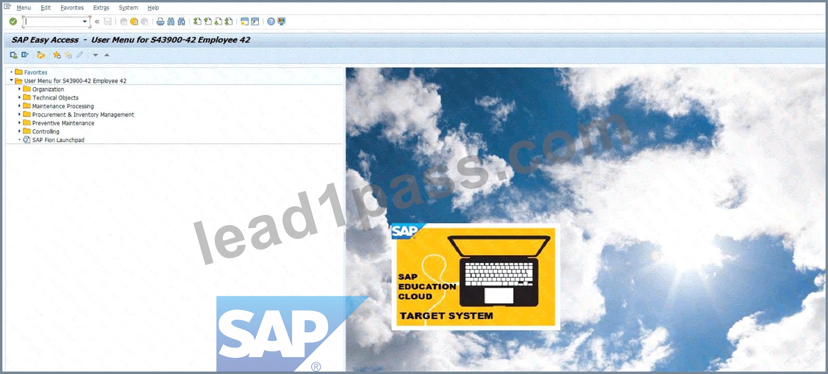Screen dimensions: 828x374
Task: Click the yellow Exit icon in toolbar
Action: point(134,22)
